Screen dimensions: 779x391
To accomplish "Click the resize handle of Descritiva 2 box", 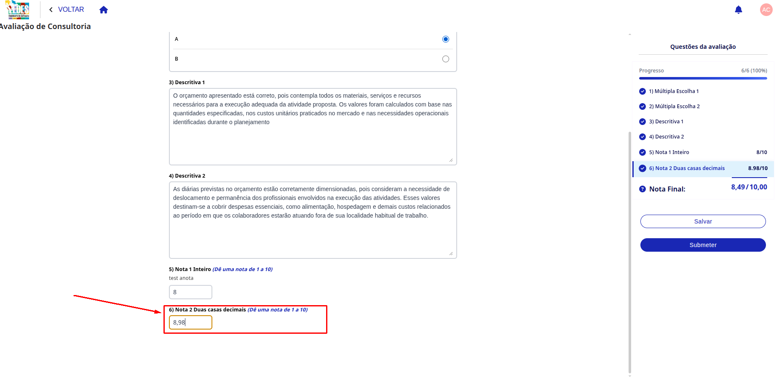I will click(x=451, y=253).
